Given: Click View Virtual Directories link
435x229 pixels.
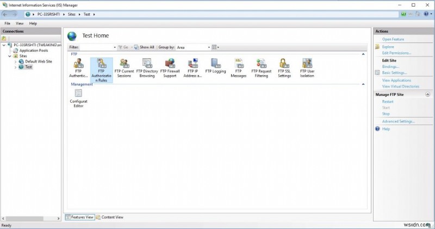Looking at the screenshot, I should tap(401, 86).
